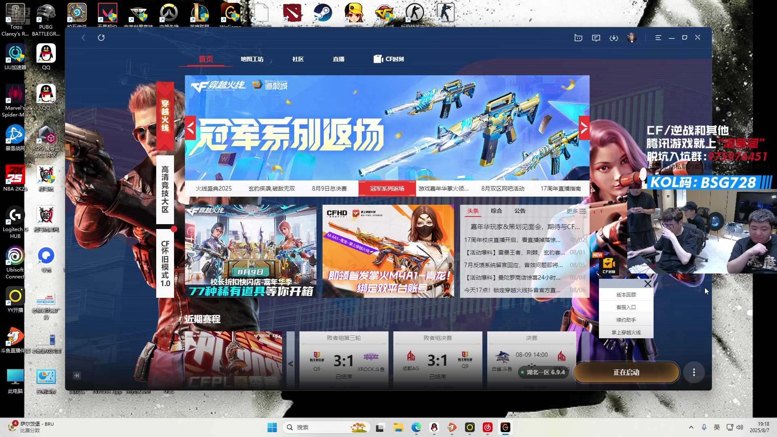Screen dimensions: 777x437
Task: Open the PUBG BATTLEGROUNDS desktop icon
Action: (x=46, y=20)
